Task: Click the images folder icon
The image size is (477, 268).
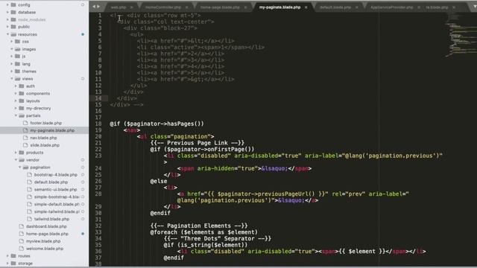Action: coord(18,49)
